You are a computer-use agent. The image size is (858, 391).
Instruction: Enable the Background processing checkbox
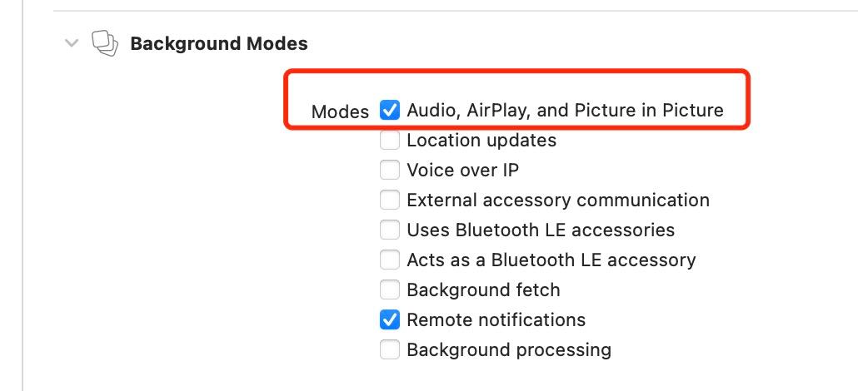click(390, 349)
